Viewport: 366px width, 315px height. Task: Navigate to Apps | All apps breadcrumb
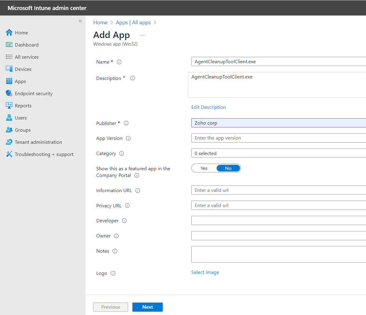coord(133,22)
